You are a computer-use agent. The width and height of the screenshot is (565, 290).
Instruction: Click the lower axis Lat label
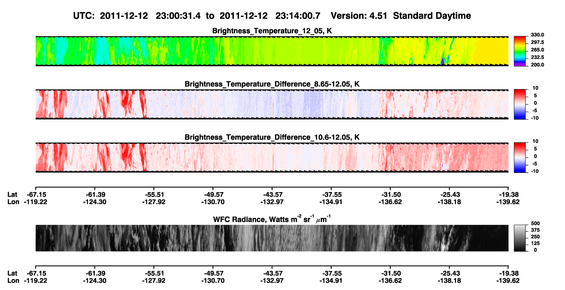12,273
